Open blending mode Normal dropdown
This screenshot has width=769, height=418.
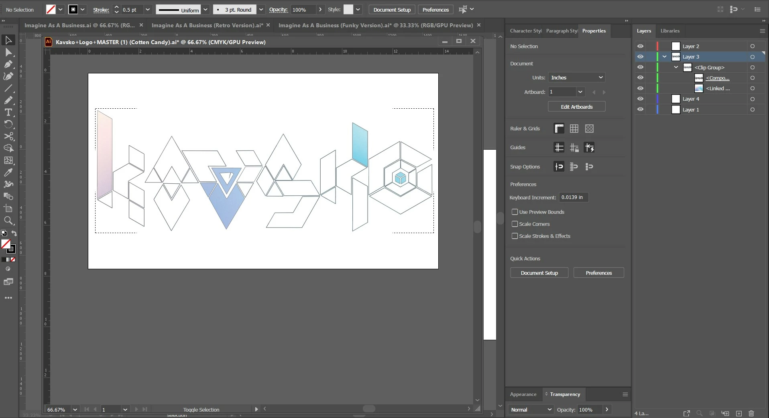pos(531,410)
